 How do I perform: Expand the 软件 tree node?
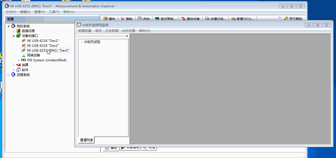[x=14, y=70]
